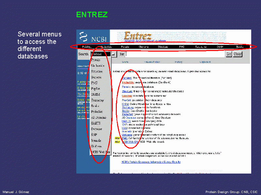The width and height of the screenshot is (261, 195).
Task: Follow the Genome link in the database descriptions
Action: (x=127, y=96)
